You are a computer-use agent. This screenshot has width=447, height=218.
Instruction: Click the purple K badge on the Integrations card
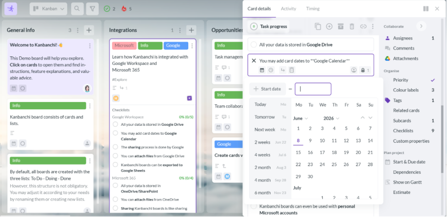pyautogui.click(x=190, y=98)
